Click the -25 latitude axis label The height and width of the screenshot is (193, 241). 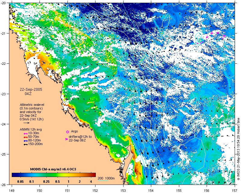(x=4, y=154)
